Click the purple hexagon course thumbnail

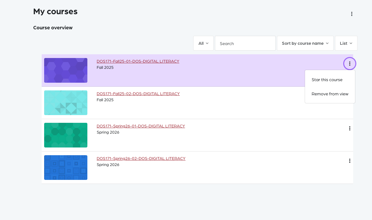click(x=66, y=70)
